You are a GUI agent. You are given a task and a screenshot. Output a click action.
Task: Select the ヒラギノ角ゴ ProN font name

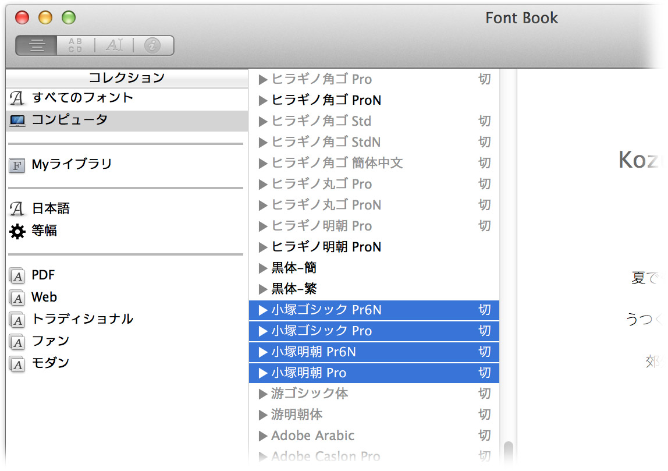pos(326,100)
